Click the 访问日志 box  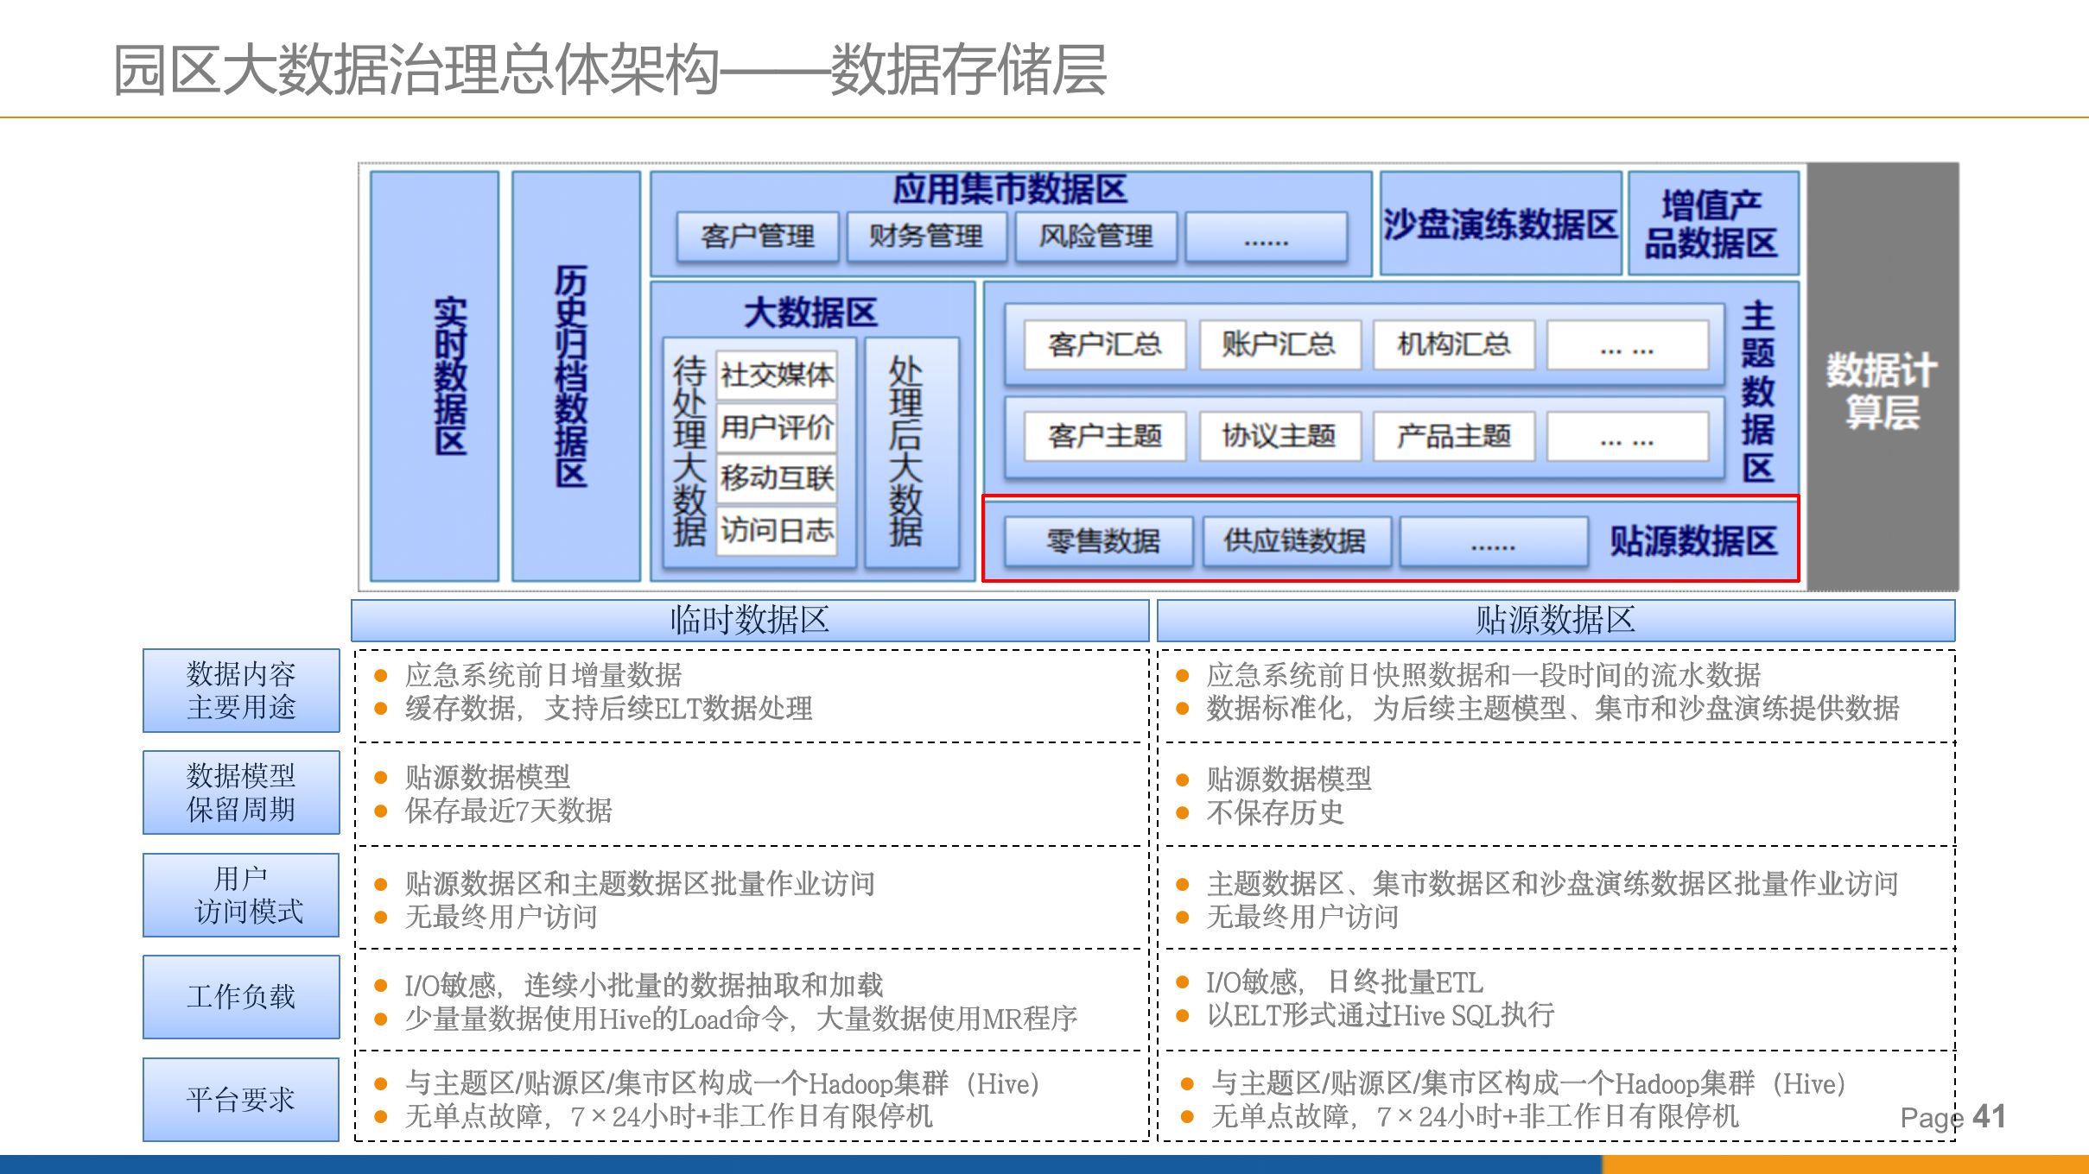point(777,529)
